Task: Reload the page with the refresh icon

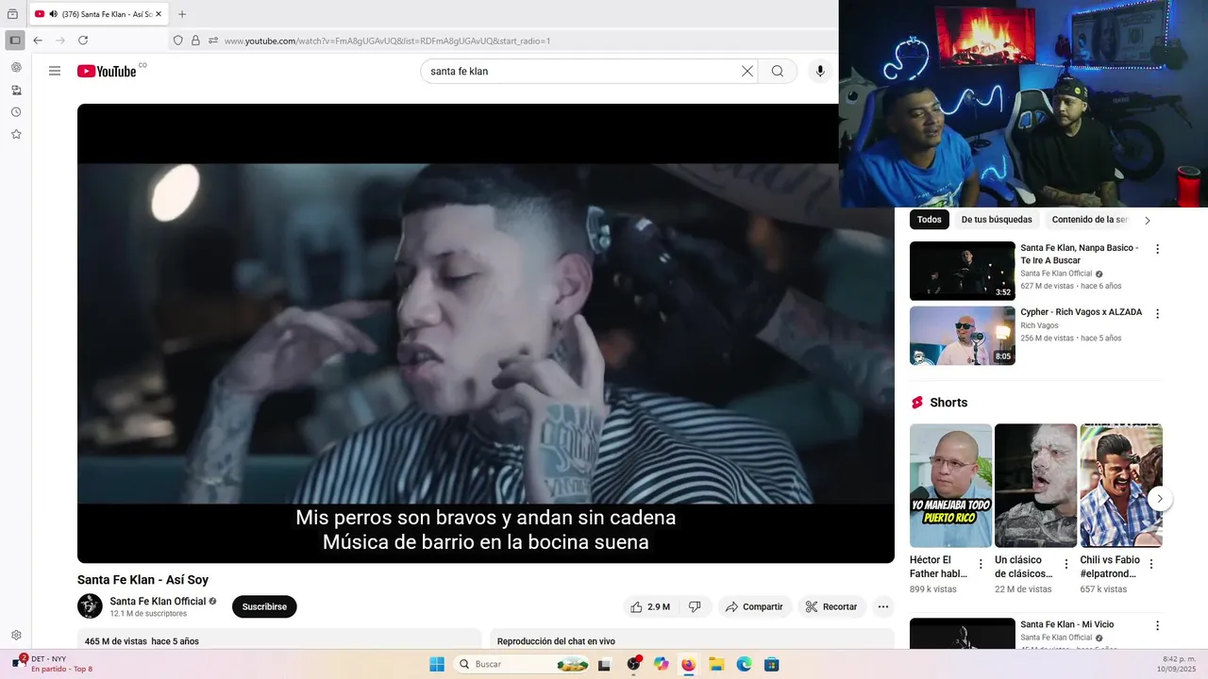Action: pos(83,41)
